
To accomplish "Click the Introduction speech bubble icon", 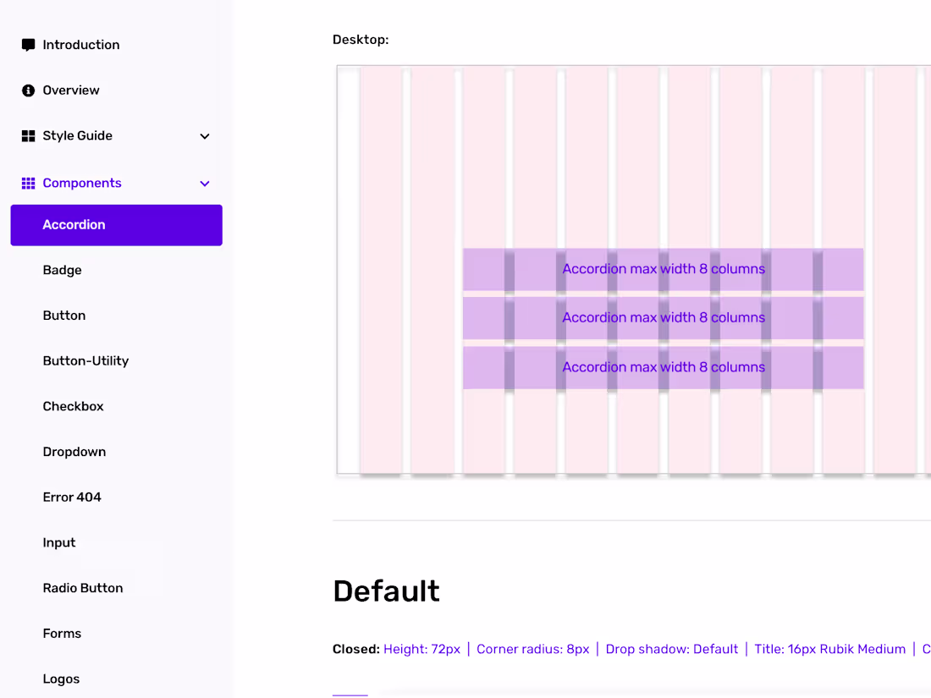I will tap(28, 44).
